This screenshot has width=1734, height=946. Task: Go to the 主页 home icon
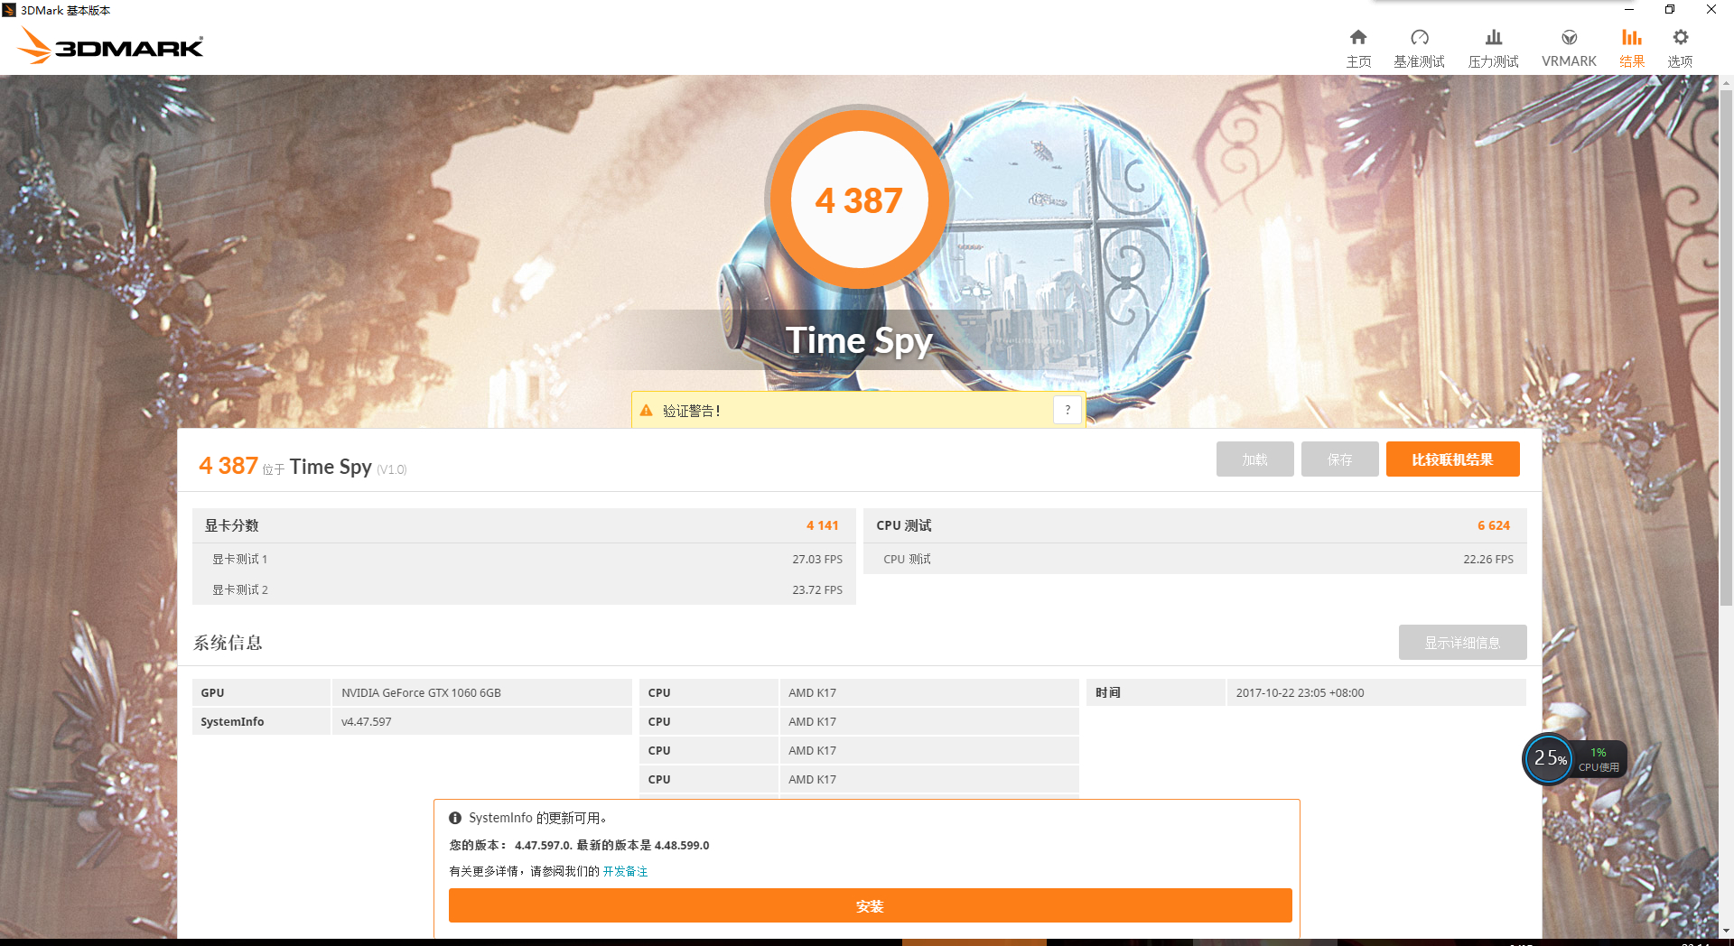[x=1358, y=38]
